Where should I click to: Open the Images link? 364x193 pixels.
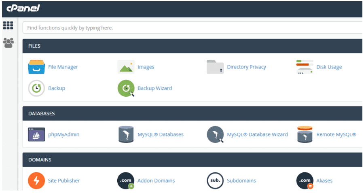tap(146, 67)
